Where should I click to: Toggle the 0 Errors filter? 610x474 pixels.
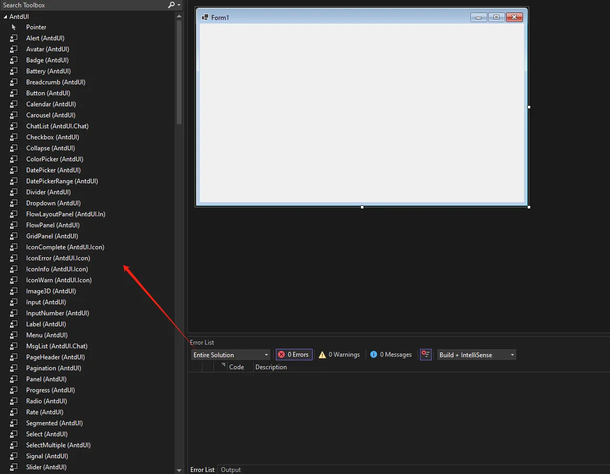tap(294, 355)
